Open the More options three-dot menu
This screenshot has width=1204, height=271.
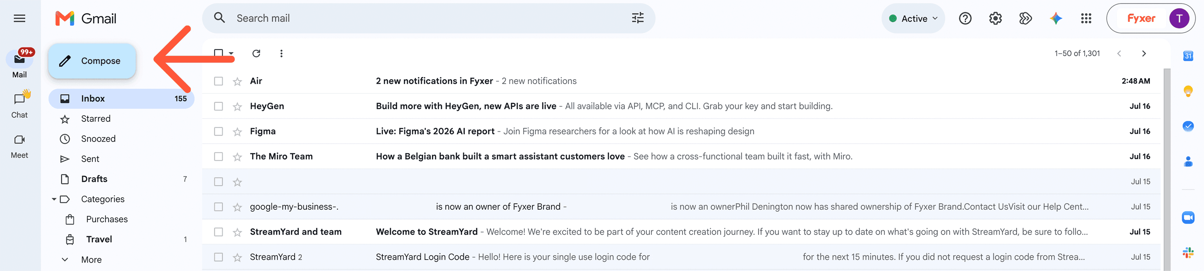tap(282, 53)
